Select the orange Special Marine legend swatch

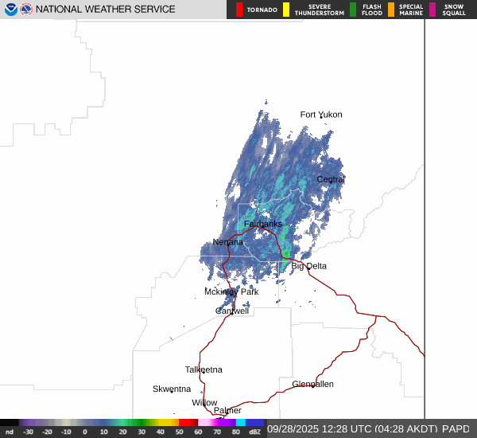point(391,10)
